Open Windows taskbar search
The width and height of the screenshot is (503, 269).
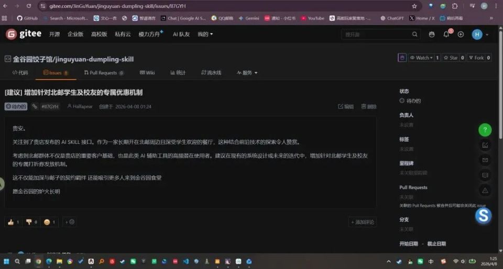tap(17, 261)
